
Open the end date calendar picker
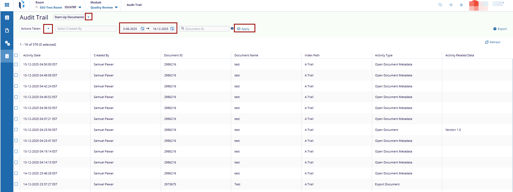coord(172,29)
